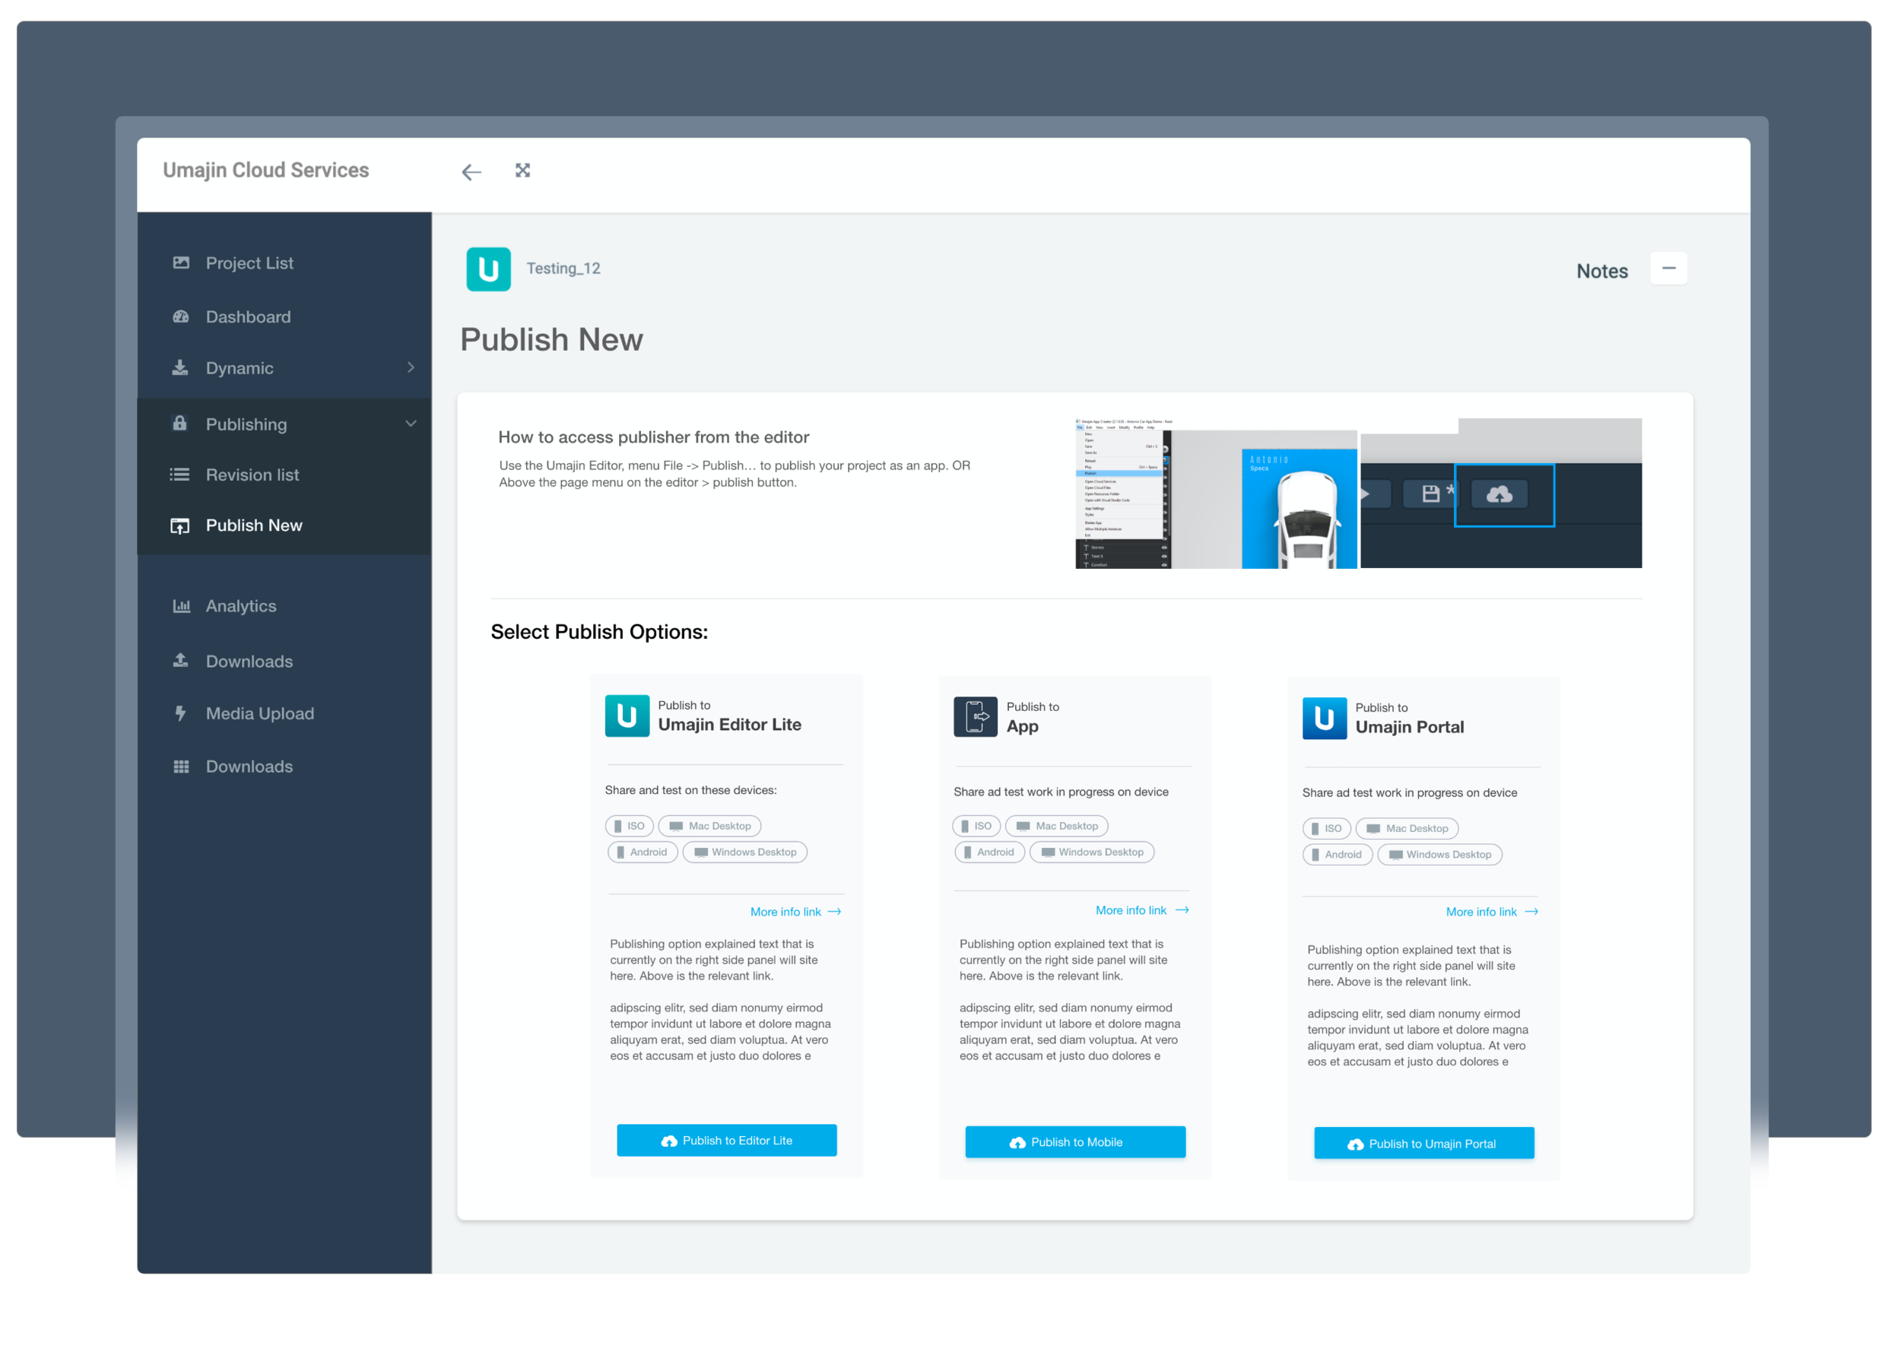The height and width of the screenshot is (1346, 1901).
Task: Collapse the Publishing section chevron
Action: [410, 424]
